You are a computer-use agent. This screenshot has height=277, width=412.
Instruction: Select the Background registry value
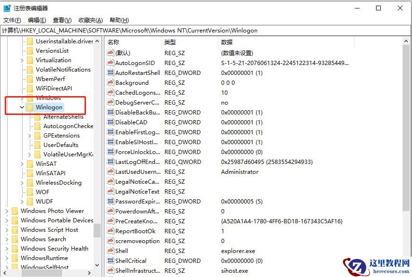131,82
